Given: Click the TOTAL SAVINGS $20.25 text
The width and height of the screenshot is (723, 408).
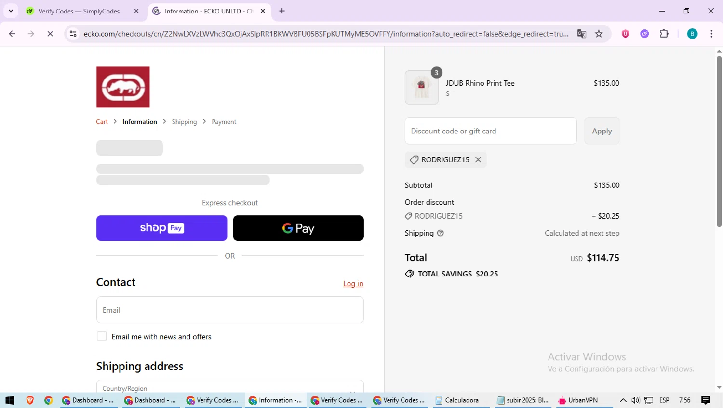Looking at the screenshot, I should click(458, 274).
